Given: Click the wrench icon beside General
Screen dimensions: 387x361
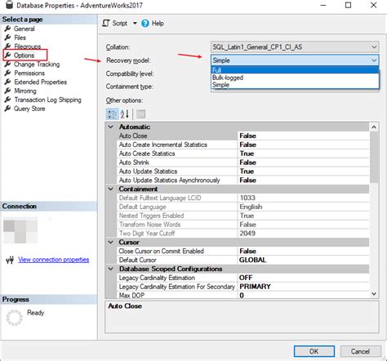Looking at the screenshot, I should 7,29.
